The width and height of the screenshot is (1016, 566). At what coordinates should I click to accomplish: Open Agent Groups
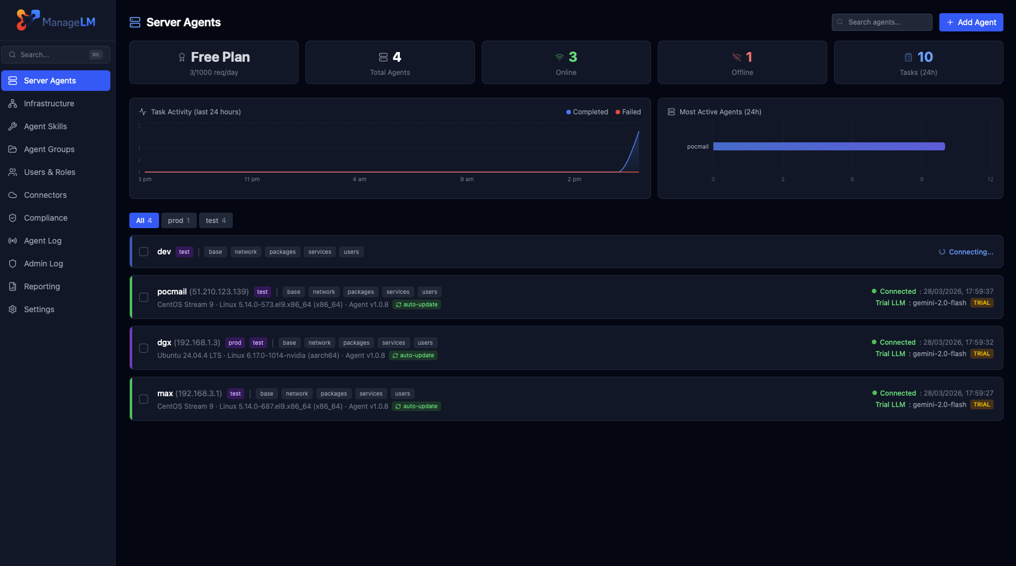(x=49, y=149)
